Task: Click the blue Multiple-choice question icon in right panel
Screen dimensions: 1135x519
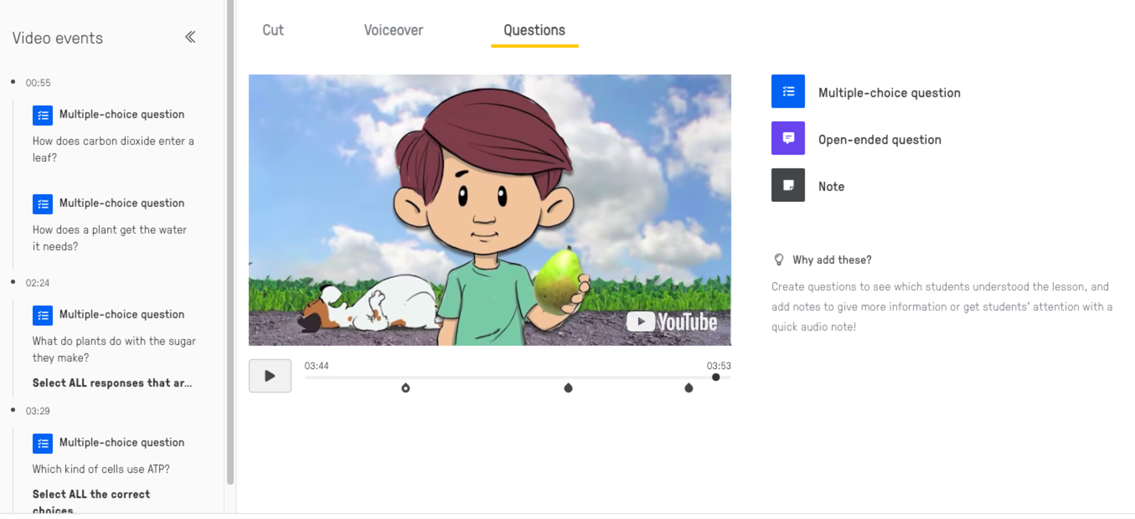Action: coord(788,91)
